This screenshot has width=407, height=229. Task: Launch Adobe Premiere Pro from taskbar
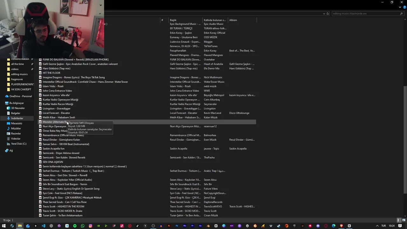192,226
